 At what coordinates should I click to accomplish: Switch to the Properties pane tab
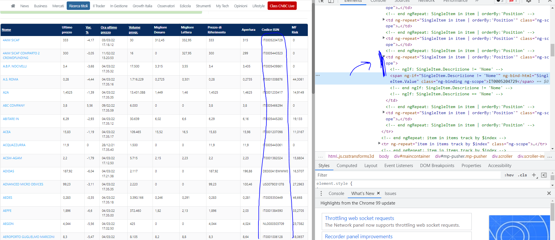[x=471, y=166]
